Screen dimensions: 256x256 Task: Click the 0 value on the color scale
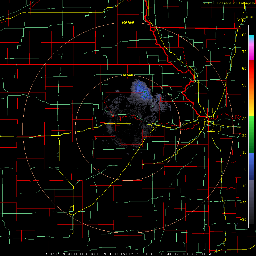(x=245, y=169)
